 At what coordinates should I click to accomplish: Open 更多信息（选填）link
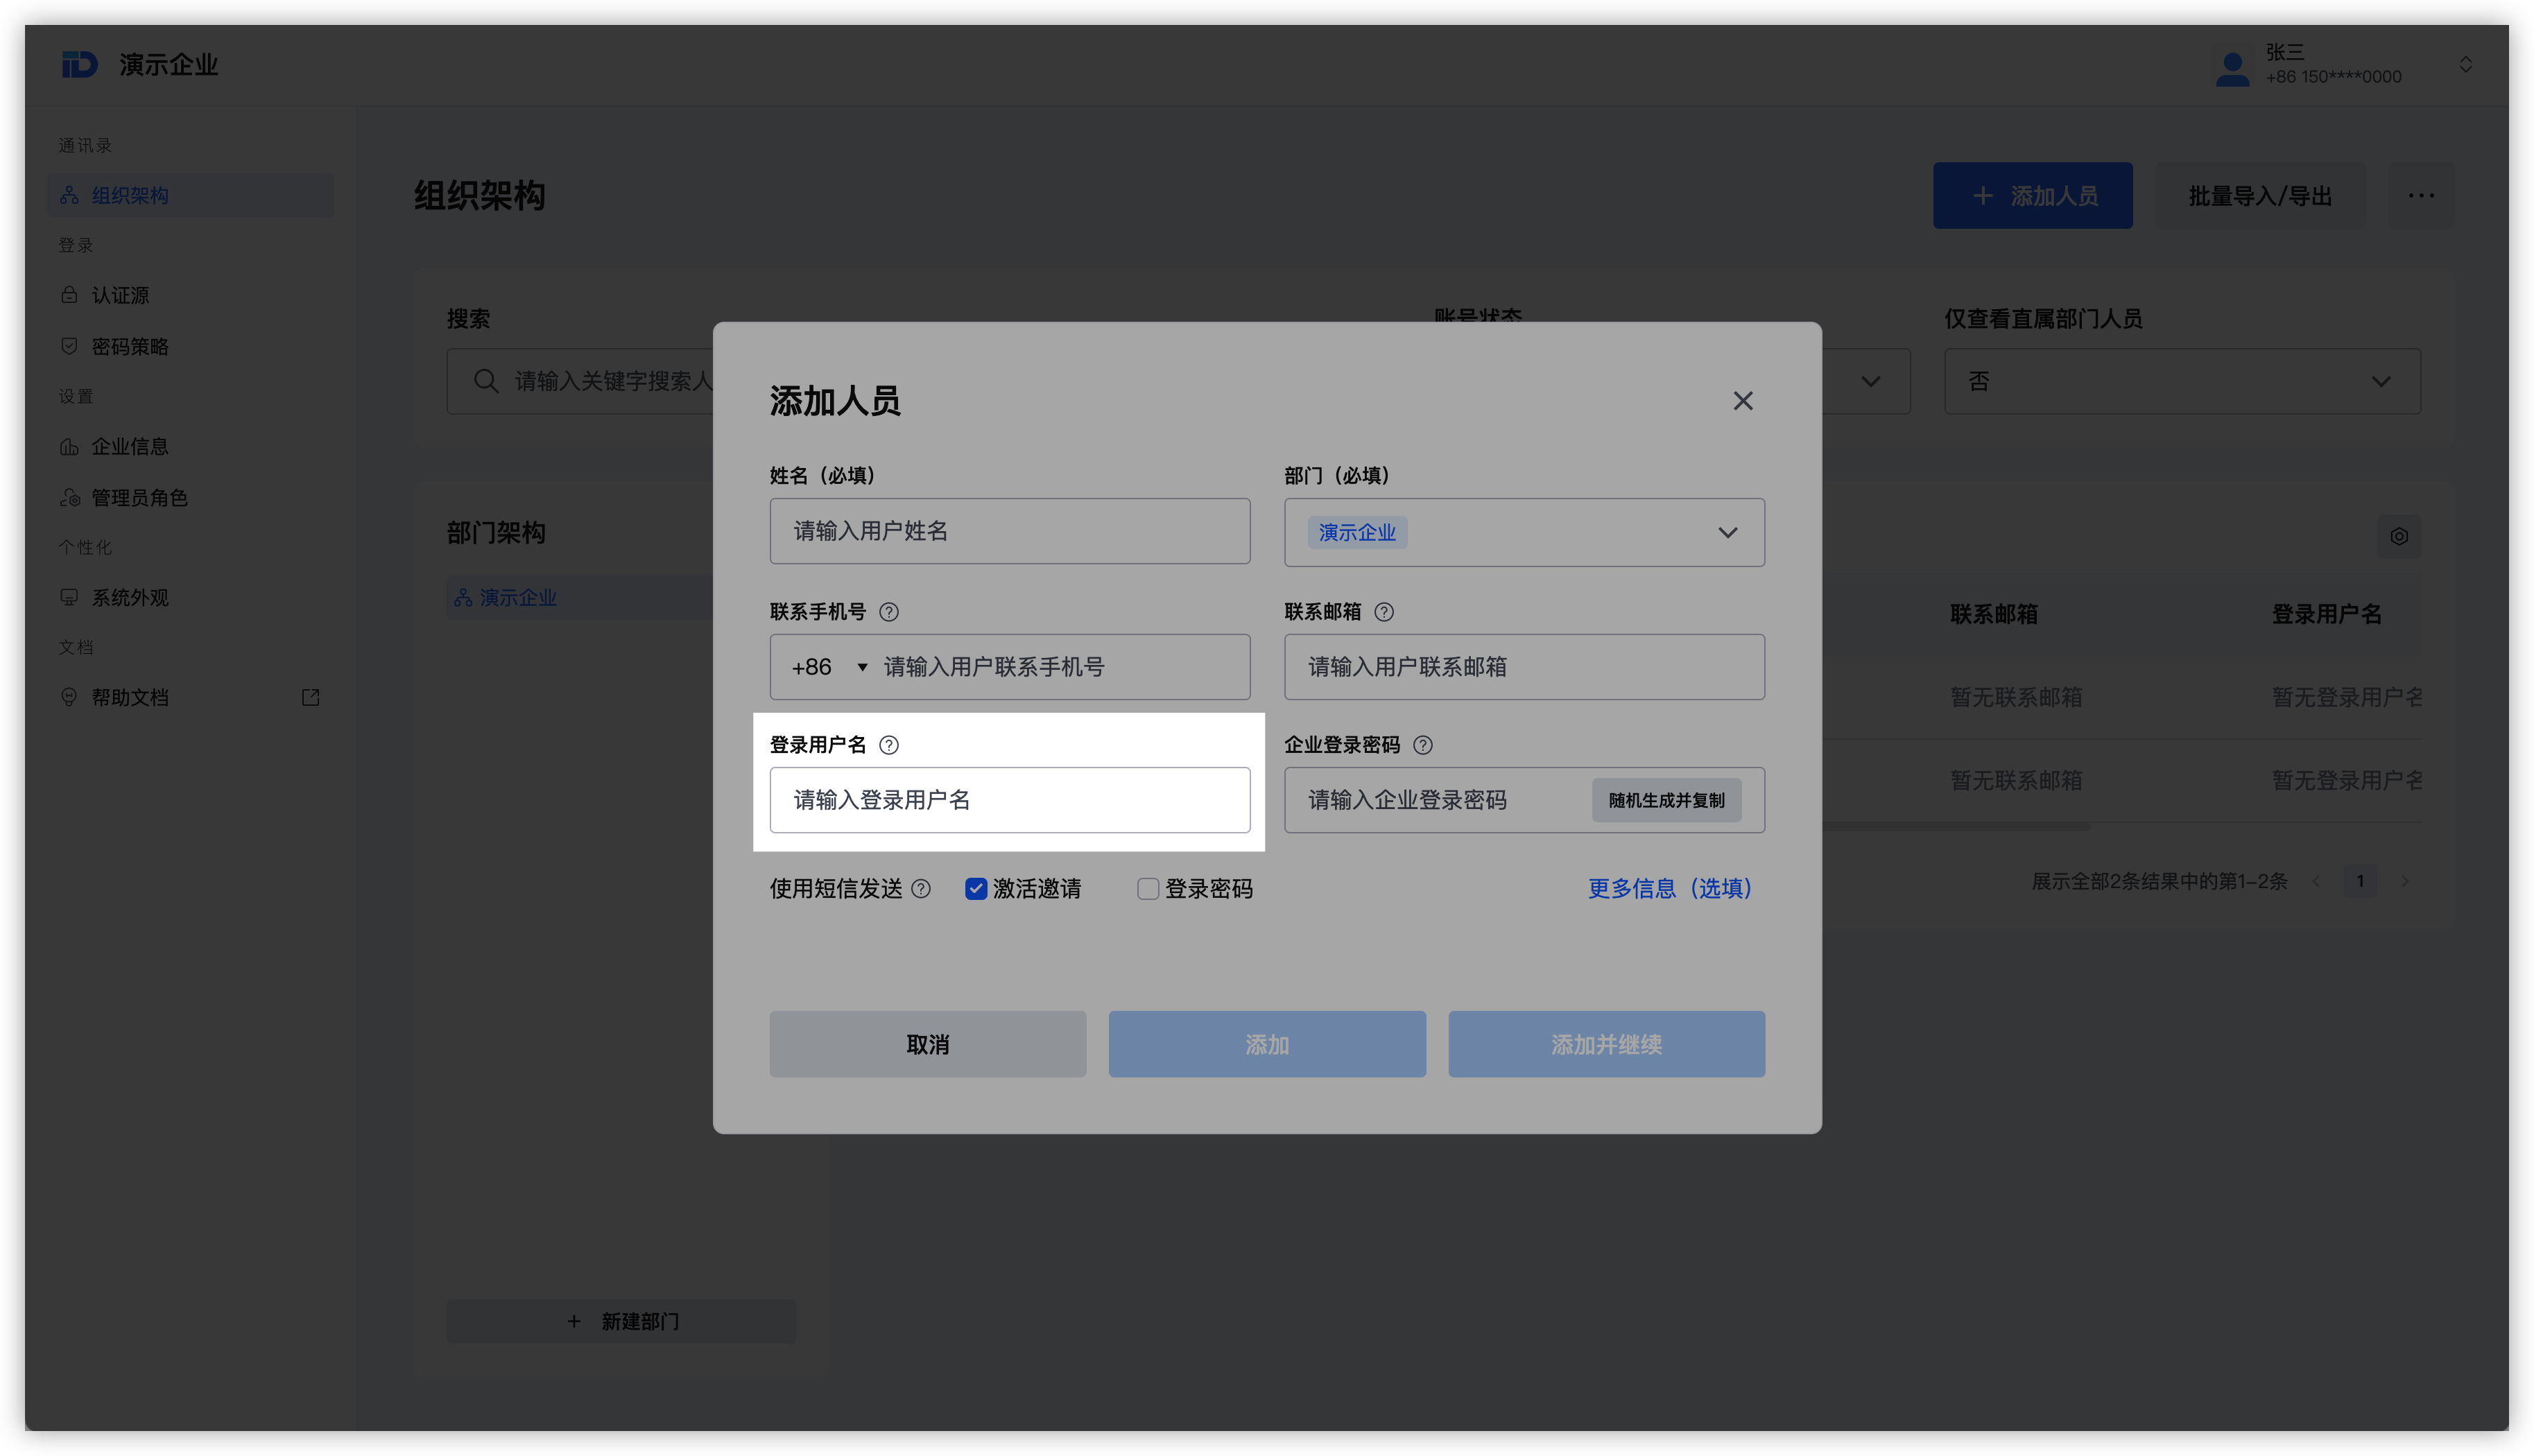(x=1670, y=888)
